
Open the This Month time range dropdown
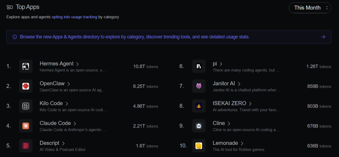tap(310, 8)
